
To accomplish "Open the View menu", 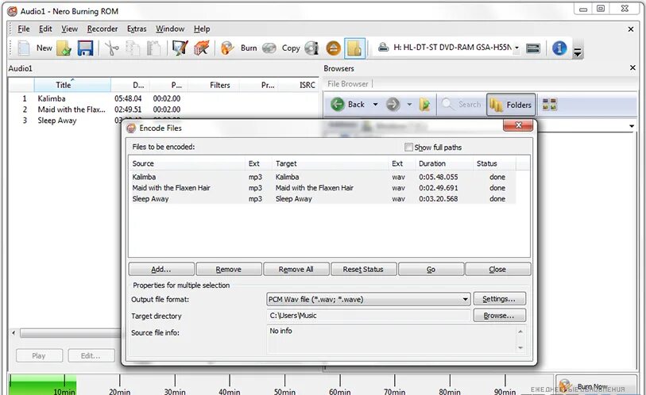I will point(69,29).
